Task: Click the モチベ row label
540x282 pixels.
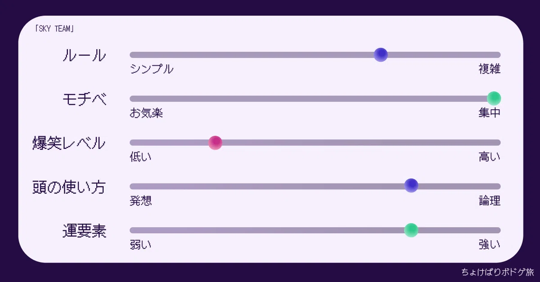Action: (85, 99)
